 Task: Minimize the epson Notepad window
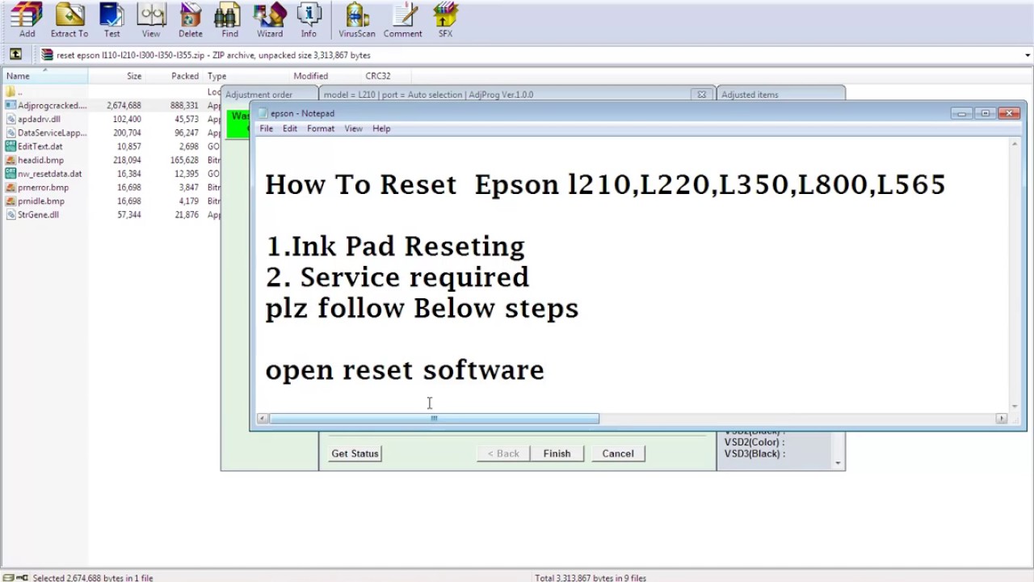pyautogui.click(x=961, y=113)
